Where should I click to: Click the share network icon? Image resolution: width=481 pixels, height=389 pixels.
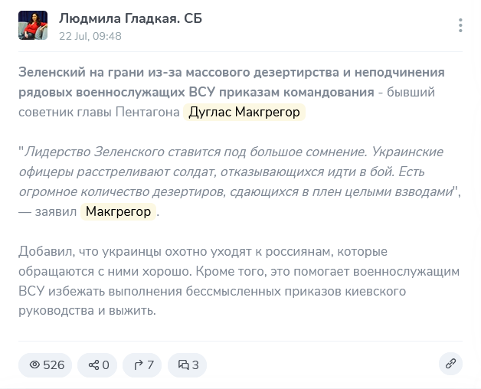pyautogui.click(x=93, y=365)
